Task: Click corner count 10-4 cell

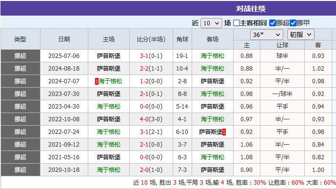Action: pos(182,69)
